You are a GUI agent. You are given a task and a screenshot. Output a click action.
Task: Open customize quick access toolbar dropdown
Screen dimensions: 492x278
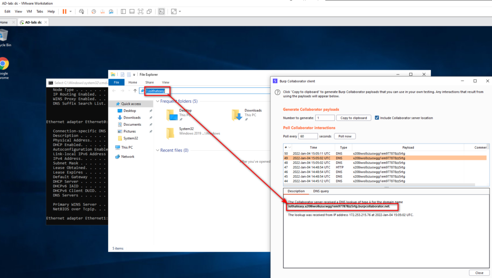pyautogui.click(x=134, y=74)
